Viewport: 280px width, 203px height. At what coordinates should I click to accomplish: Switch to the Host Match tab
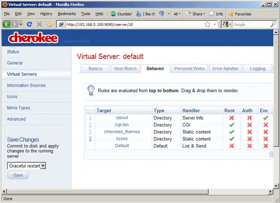coord(125,69)
